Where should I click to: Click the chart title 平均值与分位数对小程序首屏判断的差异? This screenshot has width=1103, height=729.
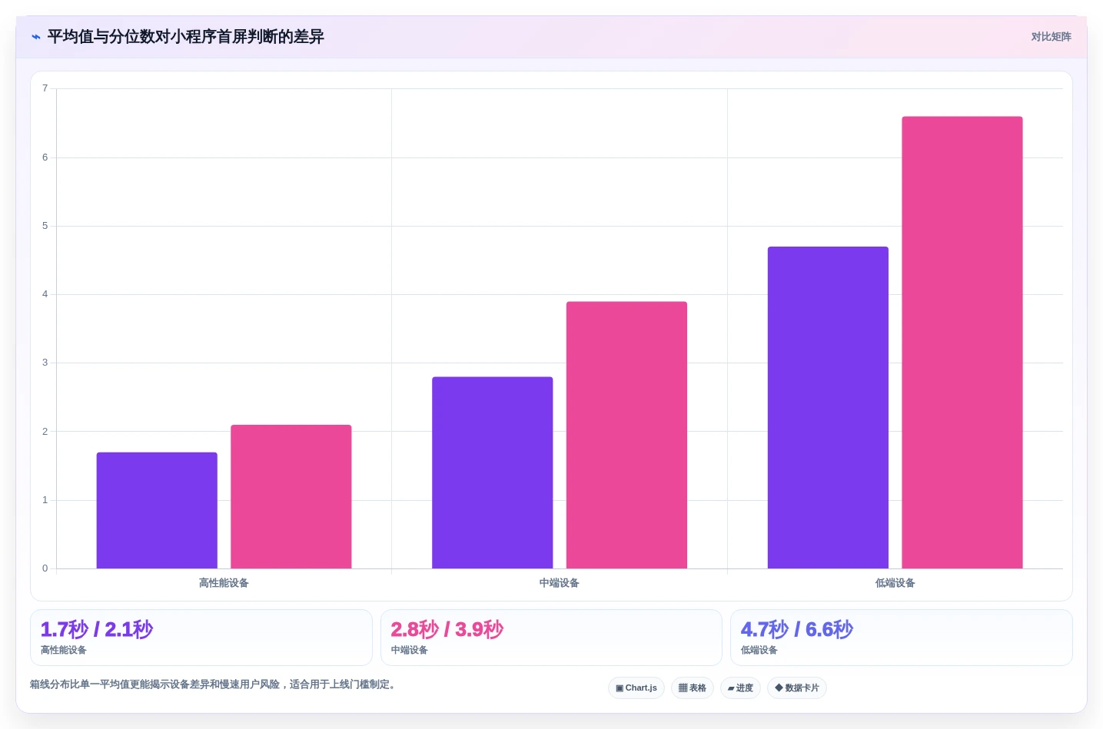pos(186,37)
